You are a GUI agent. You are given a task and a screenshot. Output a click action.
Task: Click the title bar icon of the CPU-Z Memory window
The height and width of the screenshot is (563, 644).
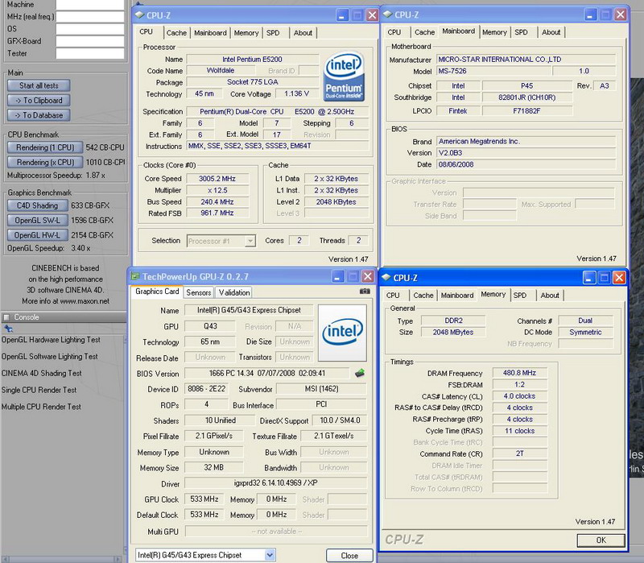pyautogui.click(x=386, y=278)
